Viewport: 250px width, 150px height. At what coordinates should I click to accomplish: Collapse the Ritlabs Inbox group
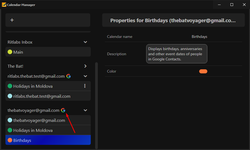click(x=85, y=42)
